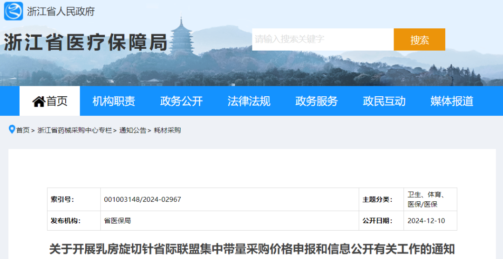Open the 机构职责 menu item
This screenshot has width=503, height=259.
click(x=114, y=101)
